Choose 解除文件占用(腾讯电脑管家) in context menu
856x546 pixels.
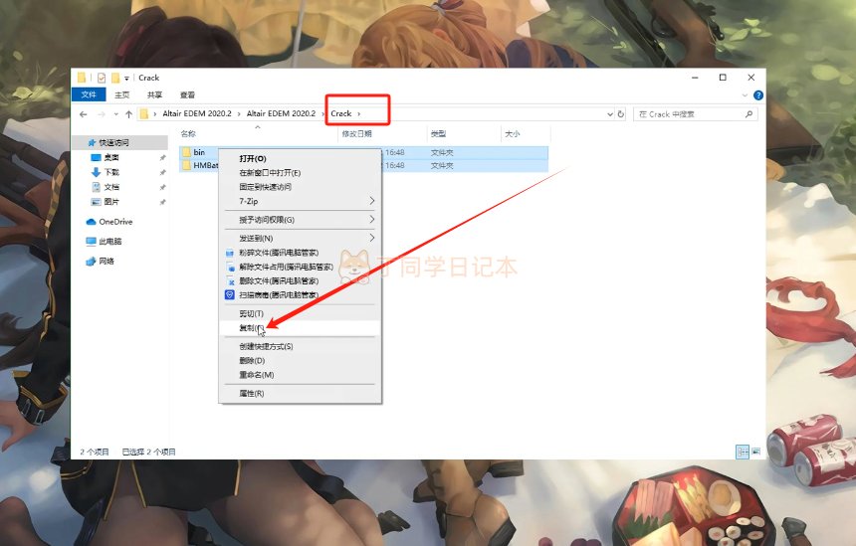[x=300, y=267]
